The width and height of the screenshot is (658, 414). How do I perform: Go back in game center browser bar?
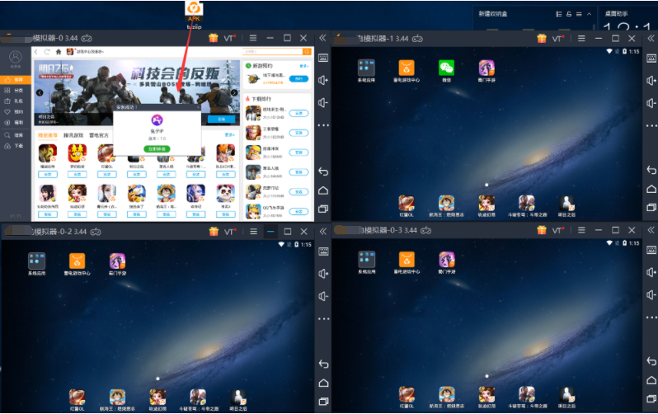click(x=36, y=52)
